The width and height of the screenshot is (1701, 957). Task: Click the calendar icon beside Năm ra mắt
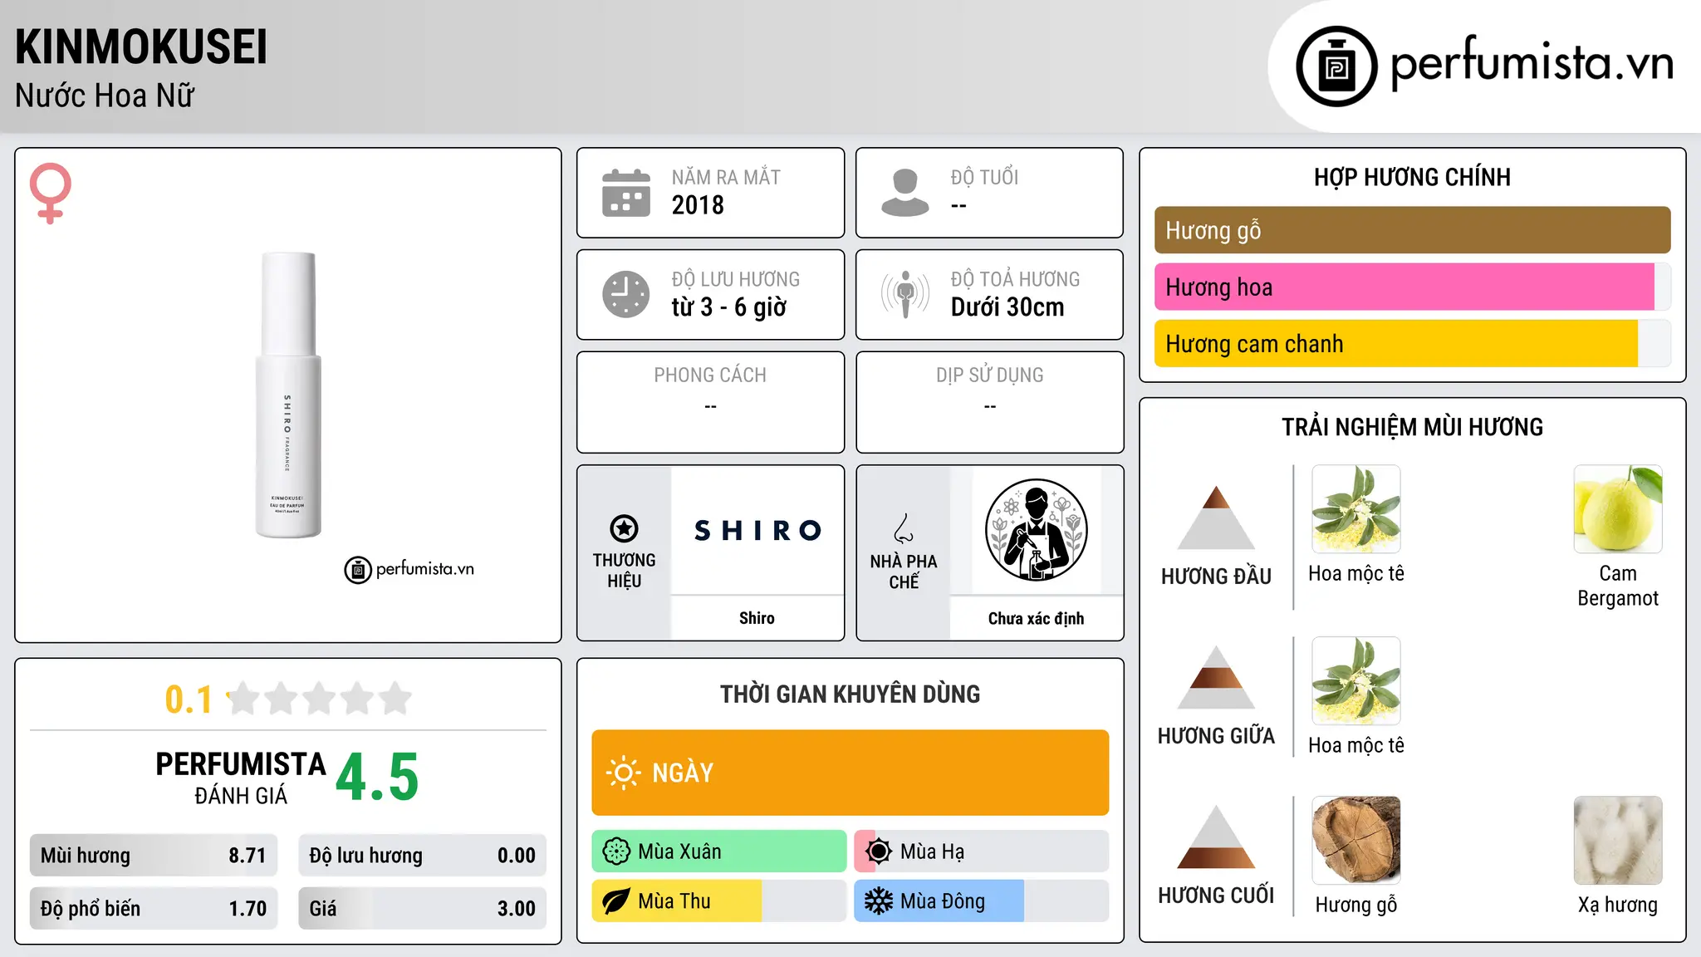click(626, 193)
